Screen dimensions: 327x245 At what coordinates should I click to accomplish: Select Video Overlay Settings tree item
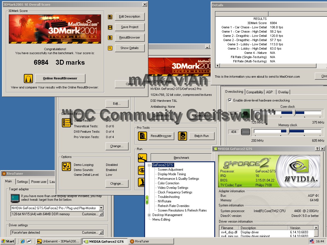tap(173, 188)
